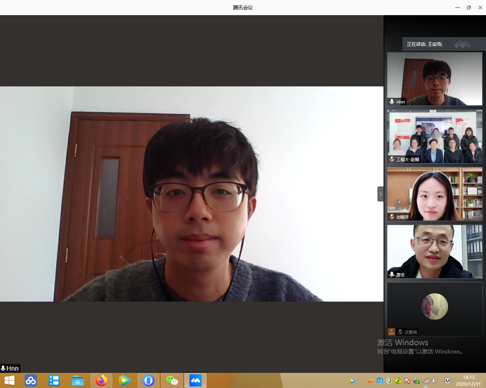
Task: Click the muted mic icon beside 刘朝芳
Action: tap(392, 217)
